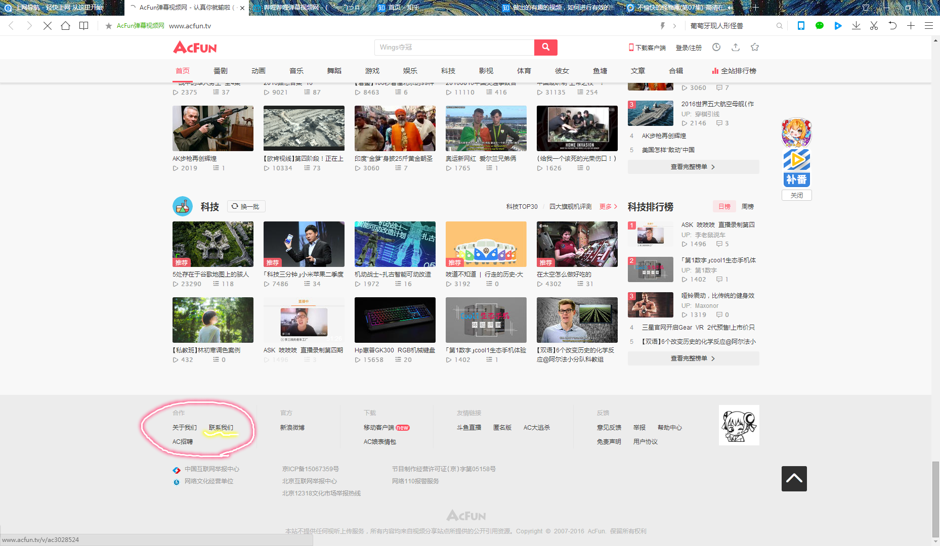Image resolution: width=940 pixels, height=546 pixels.
Task: Click the footer mascot girl image
Action: pos(739,425)
